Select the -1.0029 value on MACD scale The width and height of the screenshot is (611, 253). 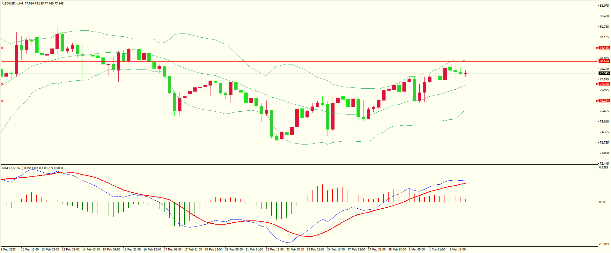click(x=604, y=244)
